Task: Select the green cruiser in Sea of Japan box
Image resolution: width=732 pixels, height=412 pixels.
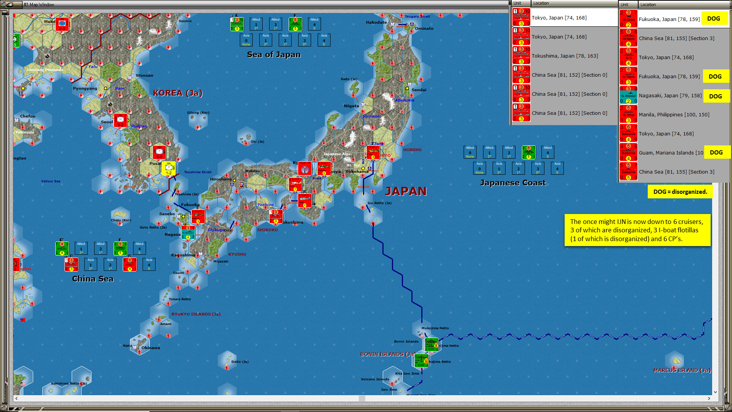Action: click(x=295, y=24)
